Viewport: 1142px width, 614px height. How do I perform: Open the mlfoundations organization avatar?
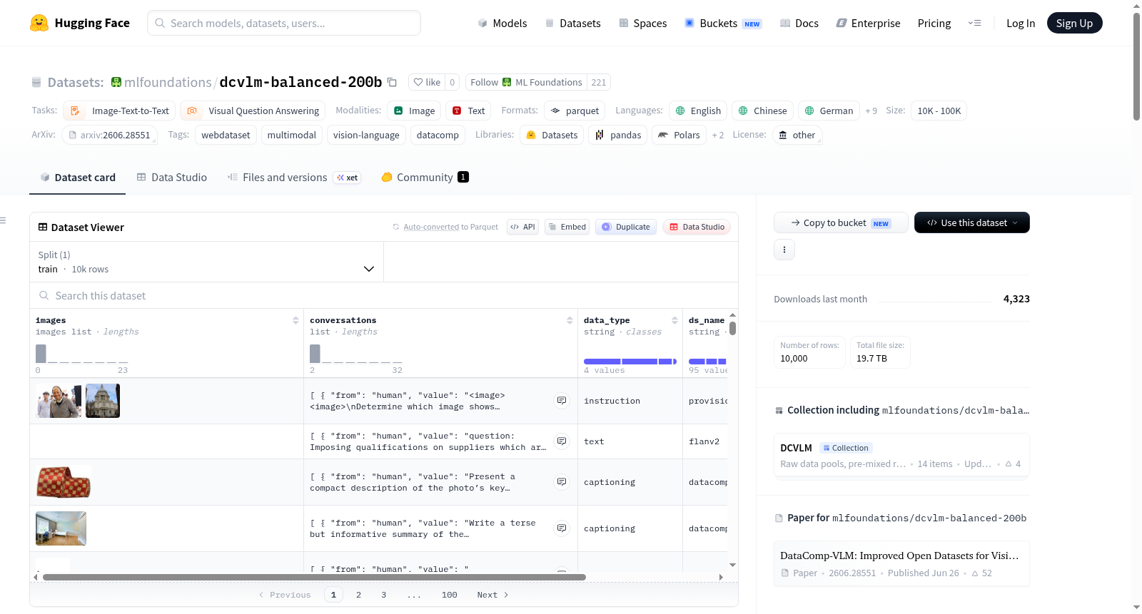tap(116, 82)
